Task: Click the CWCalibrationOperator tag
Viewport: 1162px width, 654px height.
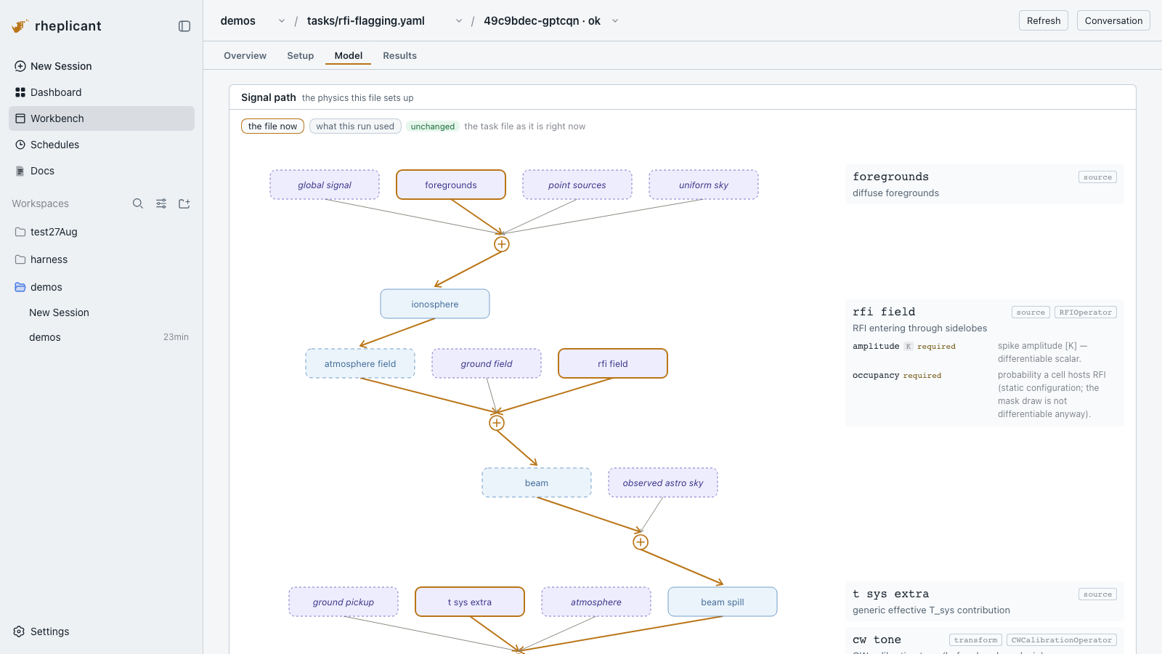Action: click(x=1062, y=640)
